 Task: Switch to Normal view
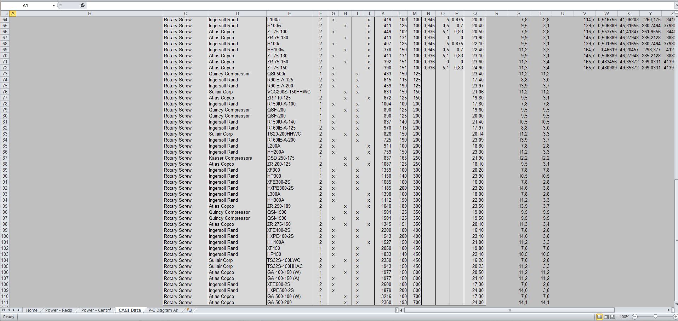pos(599,317)
